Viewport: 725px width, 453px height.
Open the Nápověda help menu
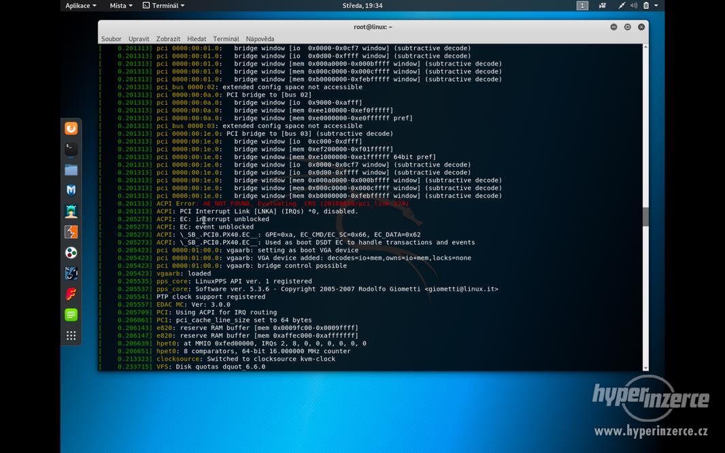pyautogui.click(x=260, y=39)
